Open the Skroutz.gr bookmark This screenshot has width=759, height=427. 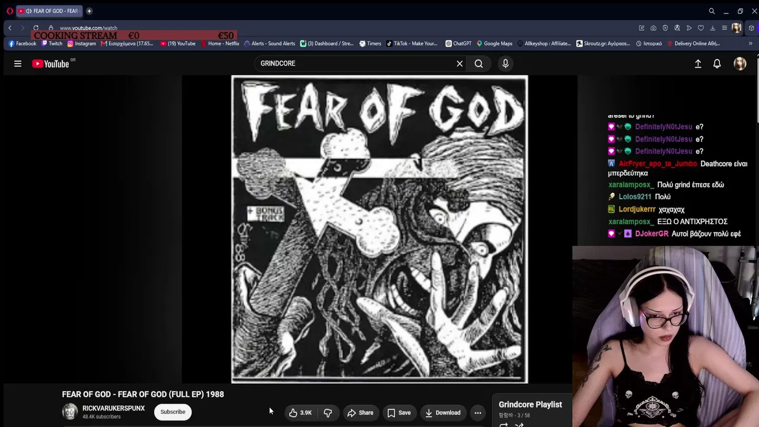[604, 43]
